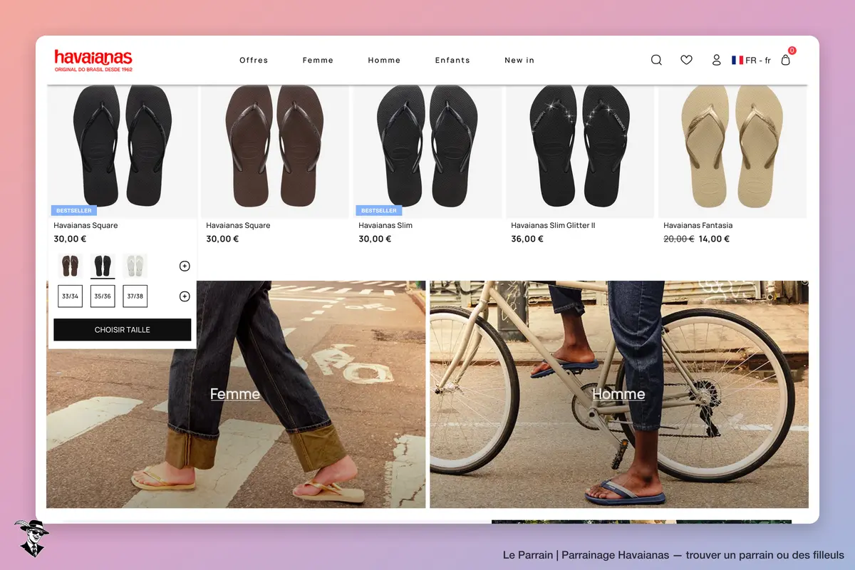Click the Havaianas logo
The height and width of the screenshot is (570, 855).
coord(93,60)
